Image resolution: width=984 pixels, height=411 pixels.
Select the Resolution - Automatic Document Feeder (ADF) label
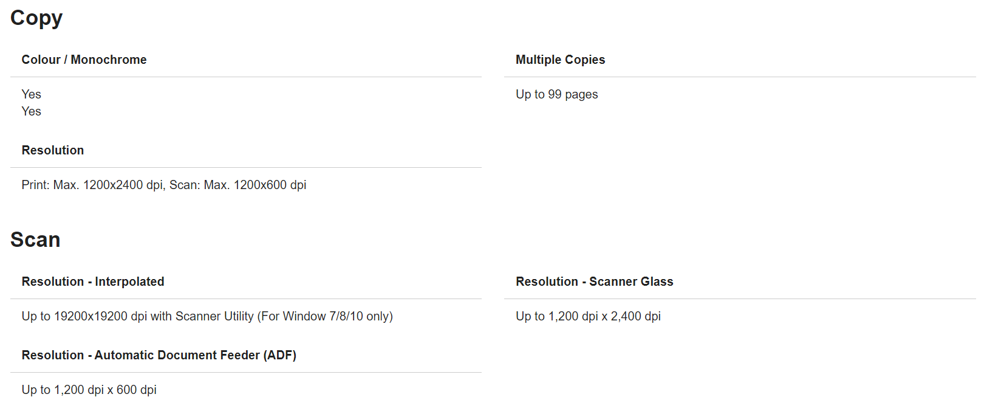click(x=159, y=355)
